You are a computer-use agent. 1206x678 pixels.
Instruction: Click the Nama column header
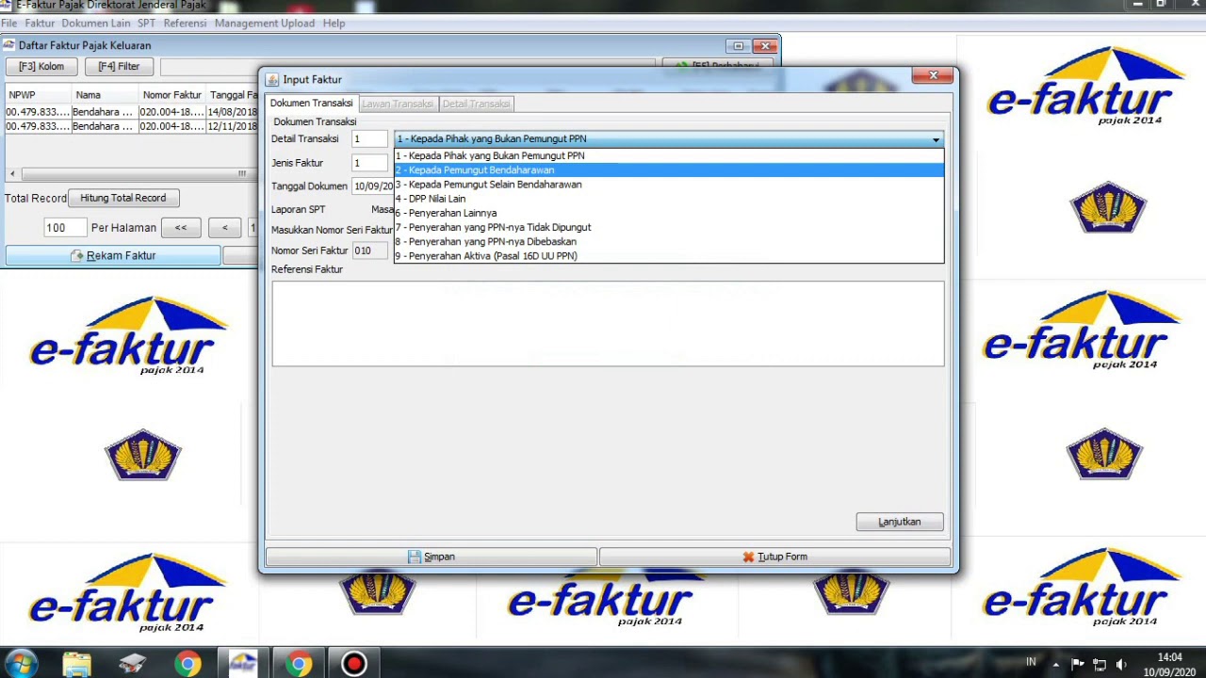coord(105,95)
